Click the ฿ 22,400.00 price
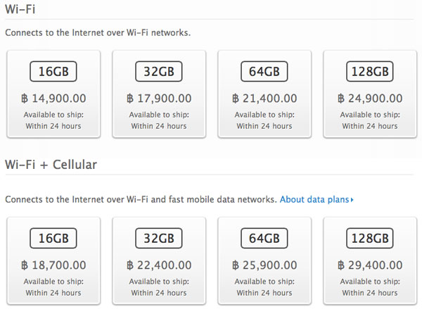The height and width of the screenshot is (309, 422). pyautogui.click(x=159, y=265)
